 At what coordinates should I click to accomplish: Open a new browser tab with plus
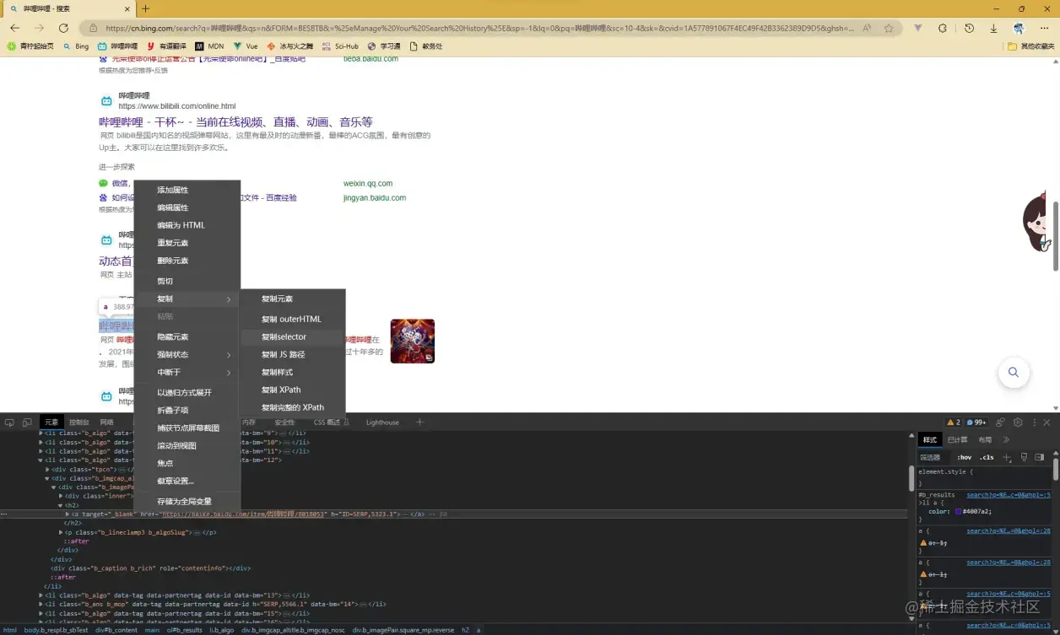point(145,8)
